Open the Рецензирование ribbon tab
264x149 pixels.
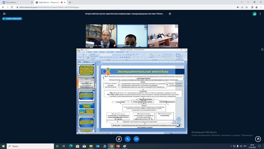120,52
